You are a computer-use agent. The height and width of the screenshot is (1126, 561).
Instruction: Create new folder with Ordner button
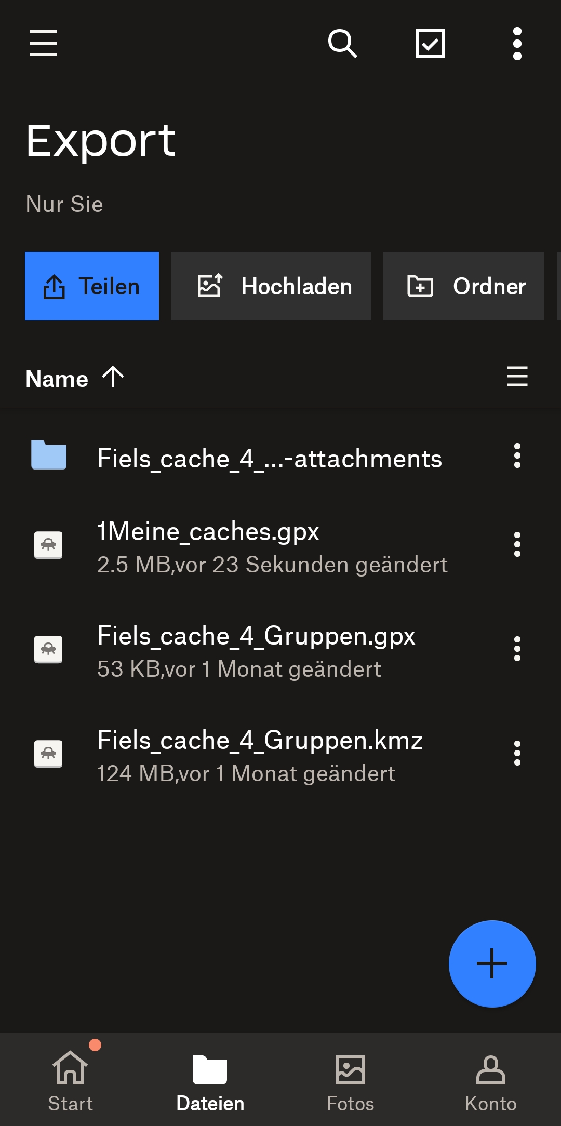[464, 286]
